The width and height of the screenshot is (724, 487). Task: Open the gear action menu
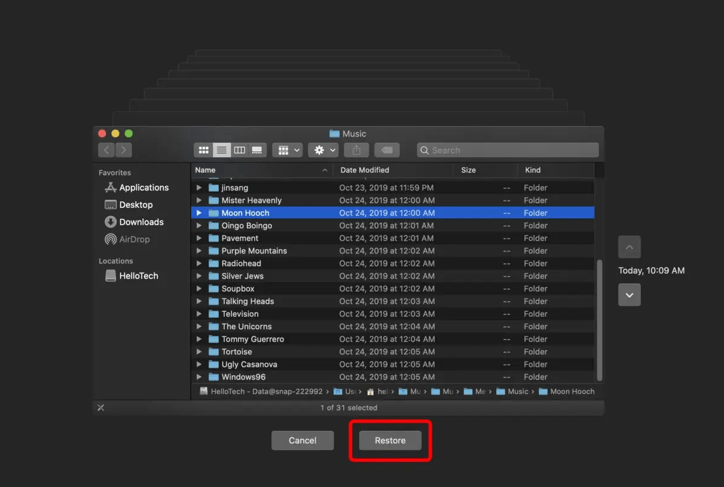[x=323, y=150]
